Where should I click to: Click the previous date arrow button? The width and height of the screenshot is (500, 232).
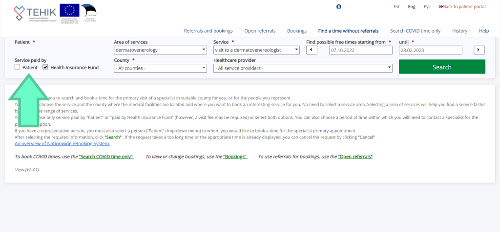pos(312,50)
